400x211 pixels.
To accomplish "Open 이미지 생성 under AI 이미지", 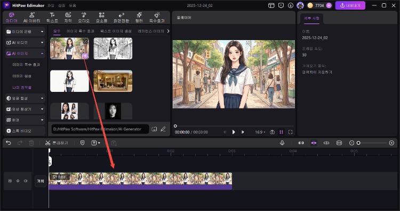I will tap(22, 76).
